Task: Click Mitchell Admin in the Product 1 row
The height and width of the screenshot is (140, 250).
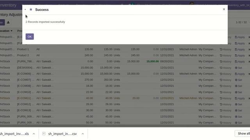Action: coord(188,49)
